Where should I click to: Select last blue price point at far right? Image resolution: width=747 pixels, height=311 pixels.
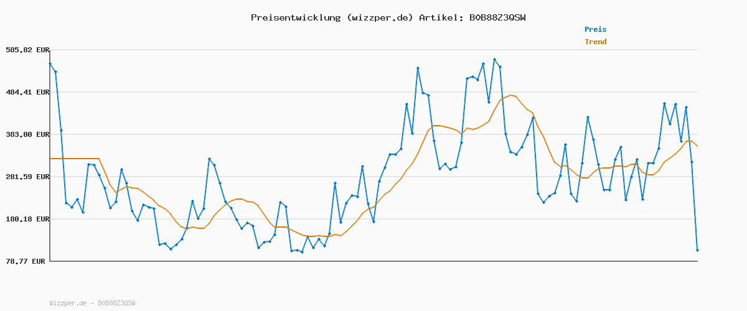pos(697,250)
